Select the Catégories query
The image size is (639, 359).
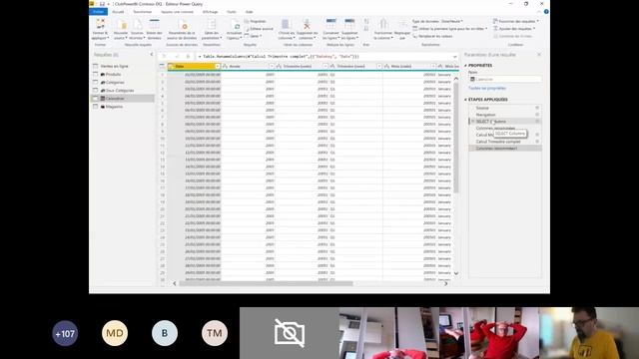pyautogui.click(x=122, y=82)
